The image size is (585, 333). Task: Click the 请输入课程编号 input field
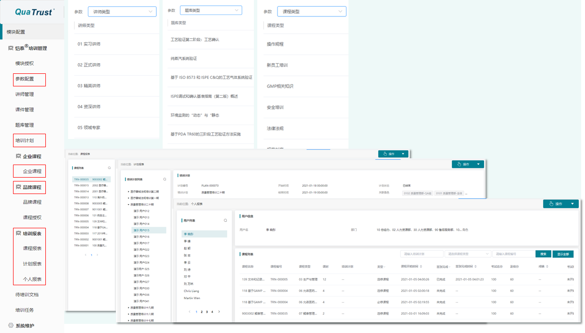tap(513, 254)
